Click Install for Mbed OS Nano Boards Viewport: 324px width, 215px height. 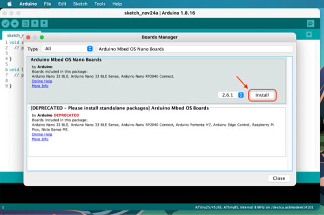point(262,95)
